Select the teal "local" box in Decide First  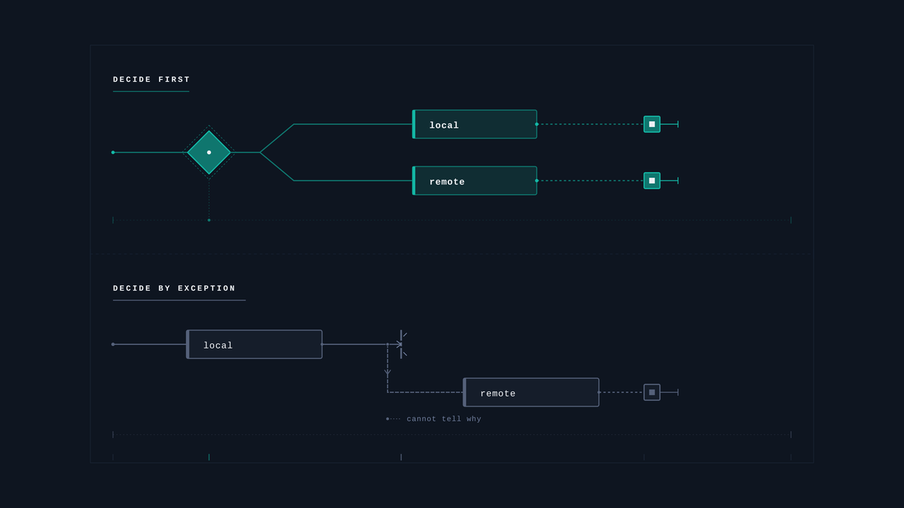coord(475,124)
